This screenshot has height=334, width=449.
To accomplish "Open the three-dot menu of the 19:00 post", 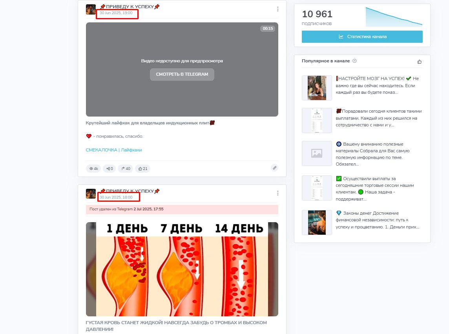I will click(277, 9).
